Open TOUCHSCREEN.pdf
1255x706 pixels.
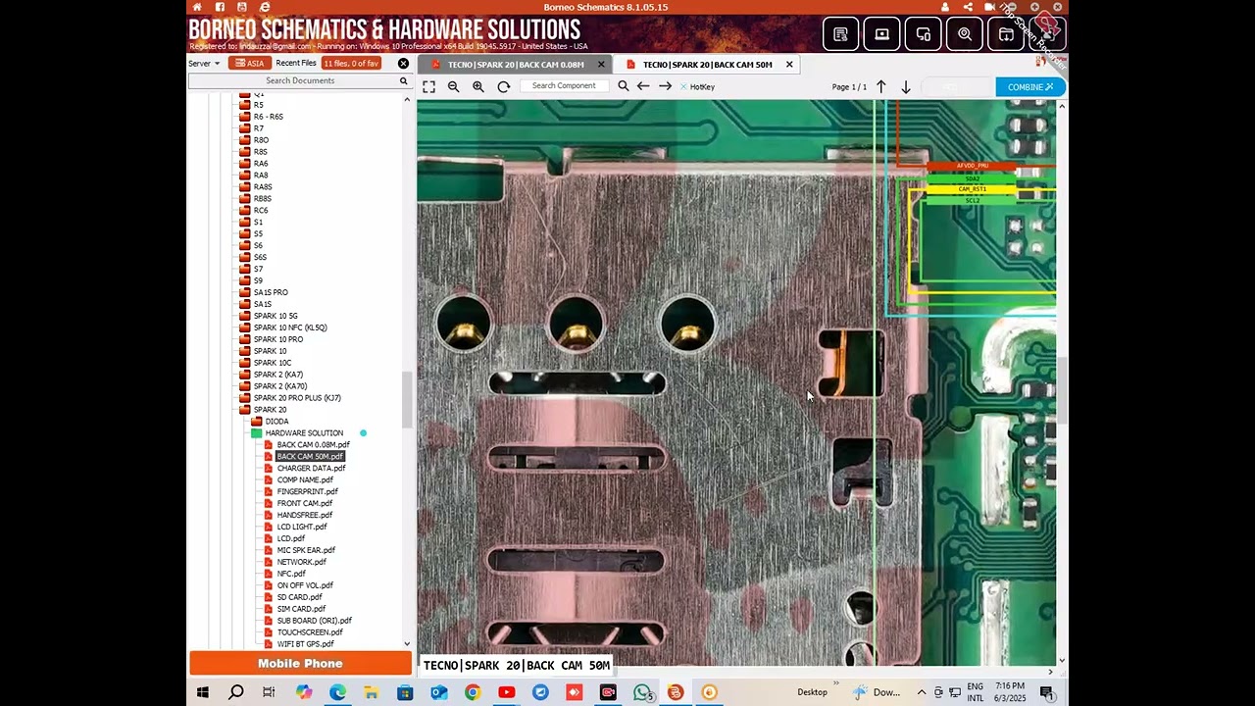pyautogui.click(x=310, y=631)
